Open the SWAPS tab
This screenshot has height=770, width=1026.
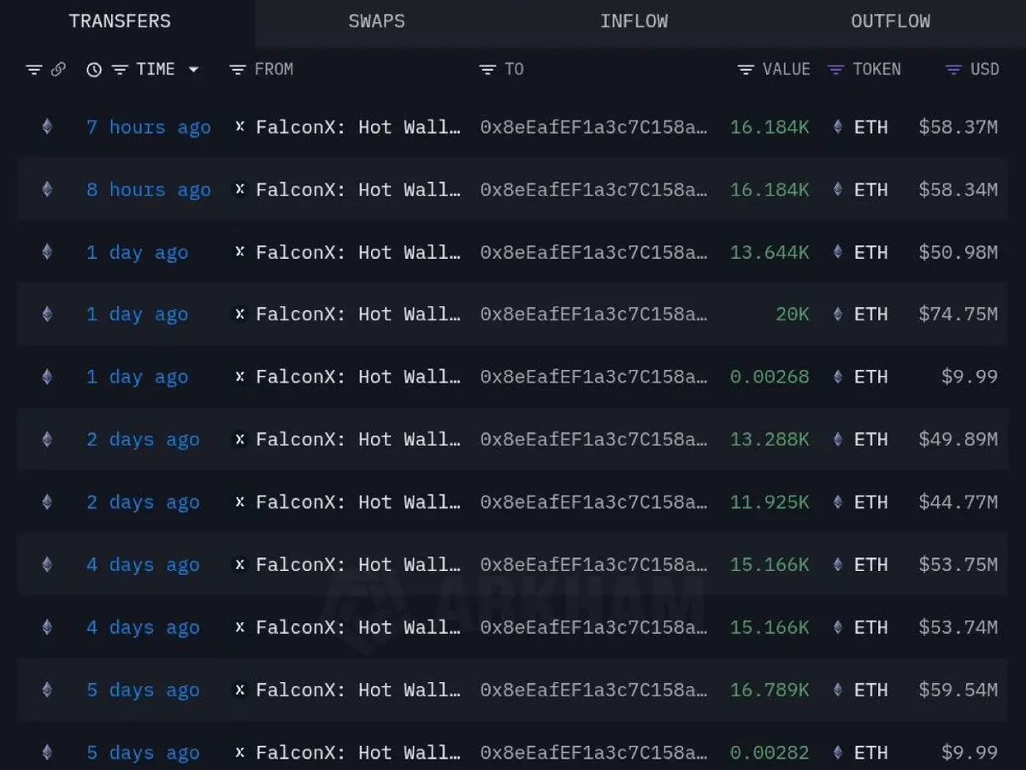click(x=376, y=21)
